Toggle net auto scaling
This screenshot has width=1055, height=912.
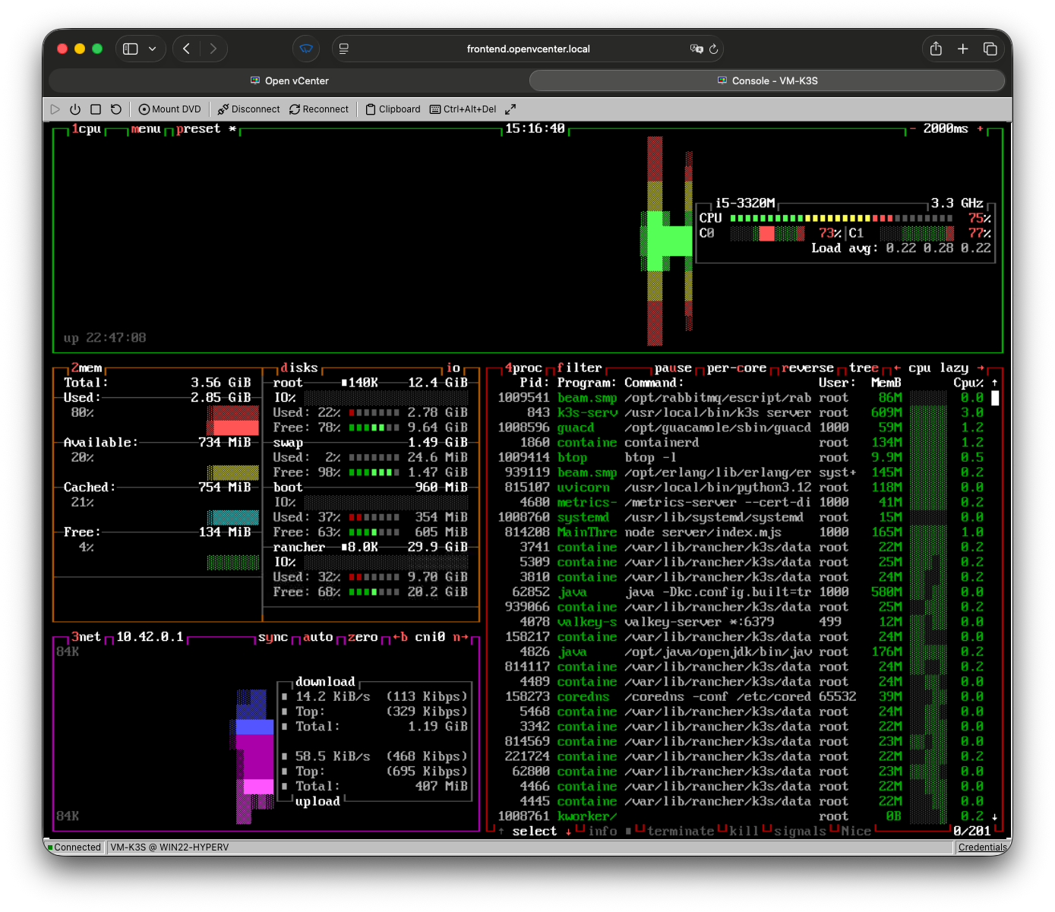click(317, 637)
